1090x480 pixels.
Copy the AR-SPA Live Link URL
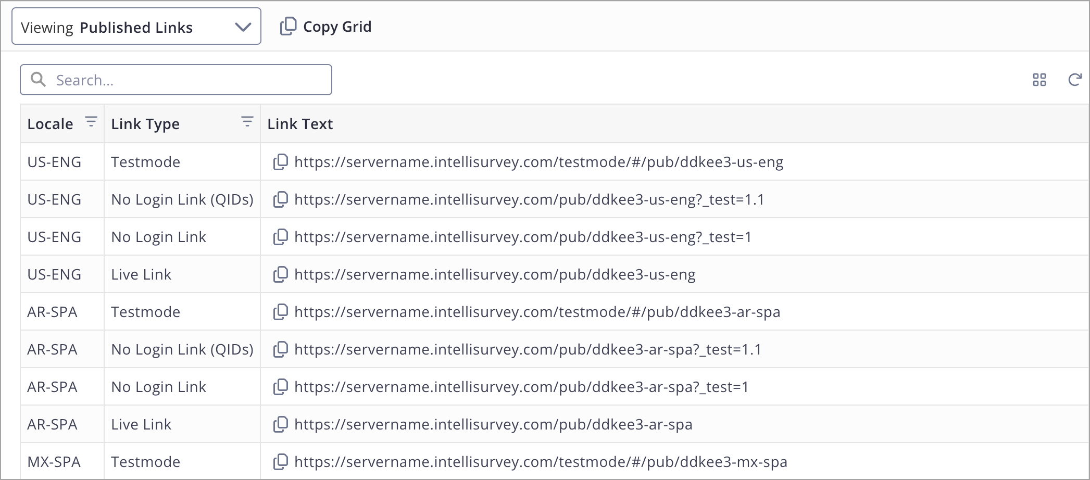click(281, 424)
